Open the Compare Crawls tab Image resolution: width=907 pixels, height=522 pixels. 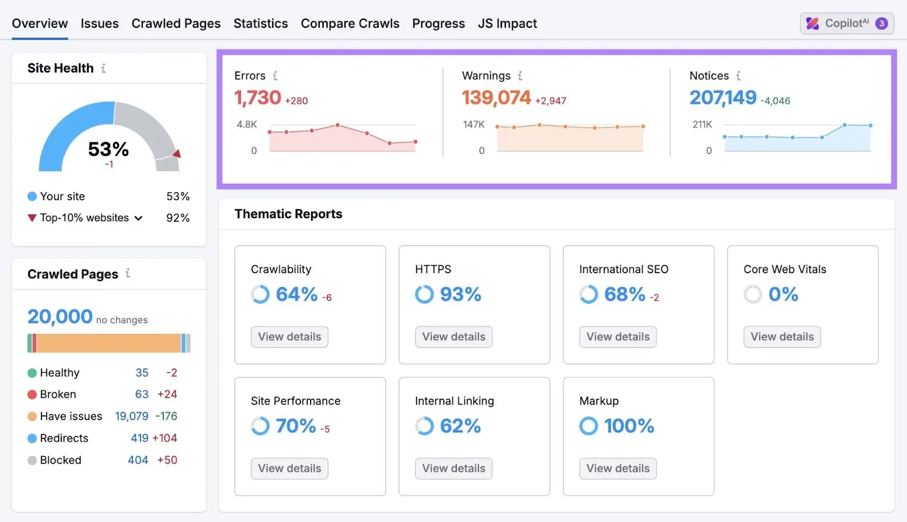point(350,23)
